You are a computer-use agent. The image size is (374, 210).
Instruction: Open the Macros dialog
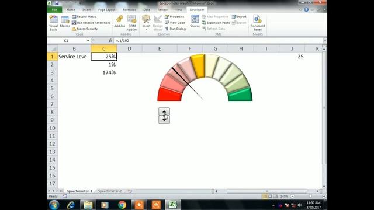(x=65, y=22)
